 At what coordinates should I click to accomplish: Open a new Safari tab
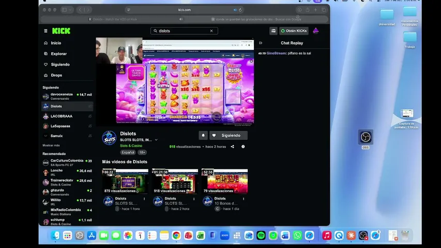point(315,10)
